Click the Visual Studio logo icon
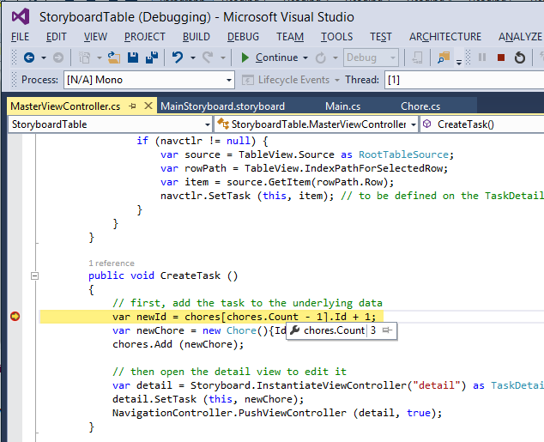 point(21,16)
